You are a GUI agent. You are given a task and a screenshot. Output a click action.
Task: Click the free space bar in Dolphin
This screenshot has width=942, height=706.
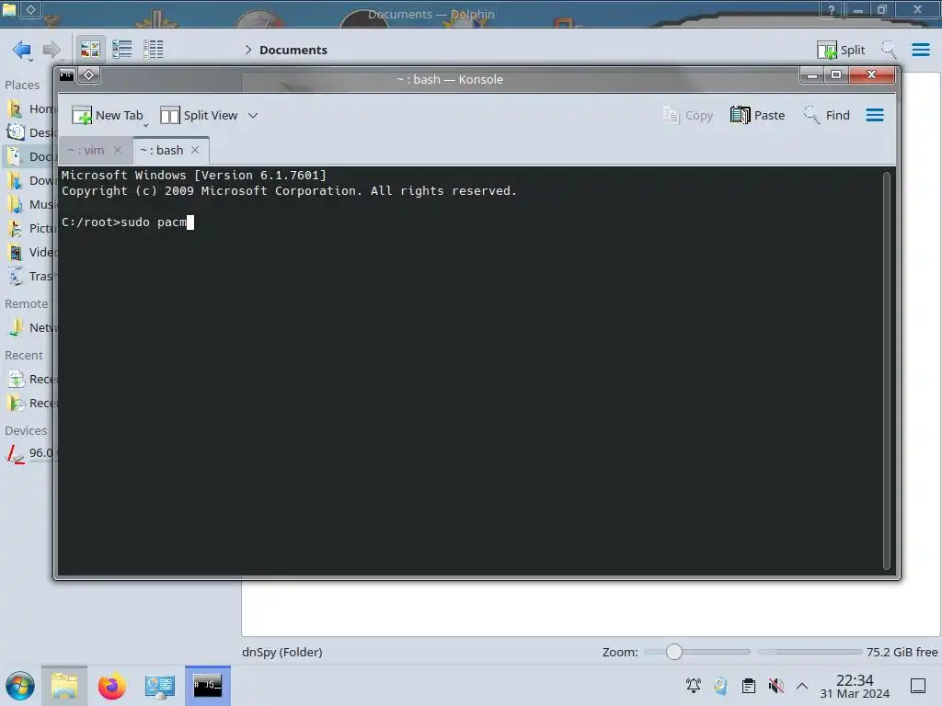[810, 652]
